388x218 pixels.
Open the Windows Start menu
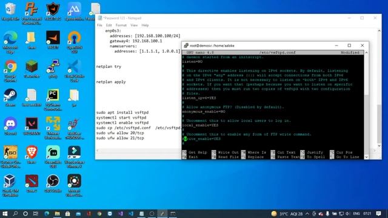pos(5,214)
